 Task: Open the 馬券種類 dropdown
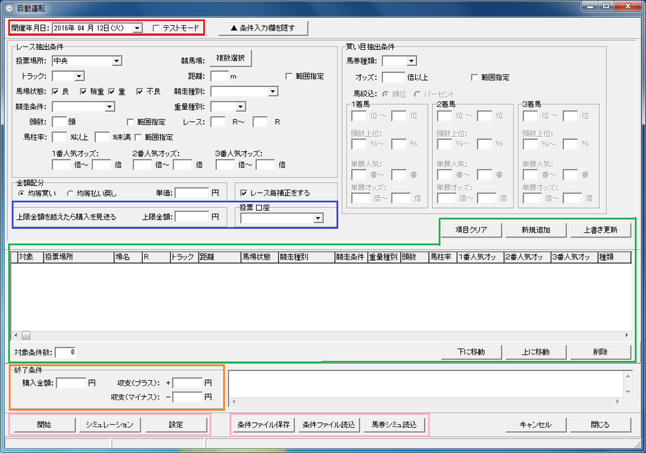click(411, 61)
